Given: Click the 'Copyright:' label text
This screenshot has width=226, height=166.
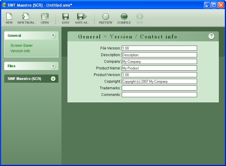Looking at the screenshot, I should click(113, 81).
